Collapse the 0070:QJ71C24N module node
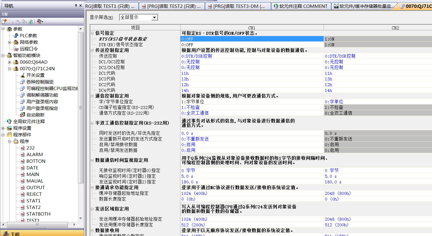 tap(10, 69)
